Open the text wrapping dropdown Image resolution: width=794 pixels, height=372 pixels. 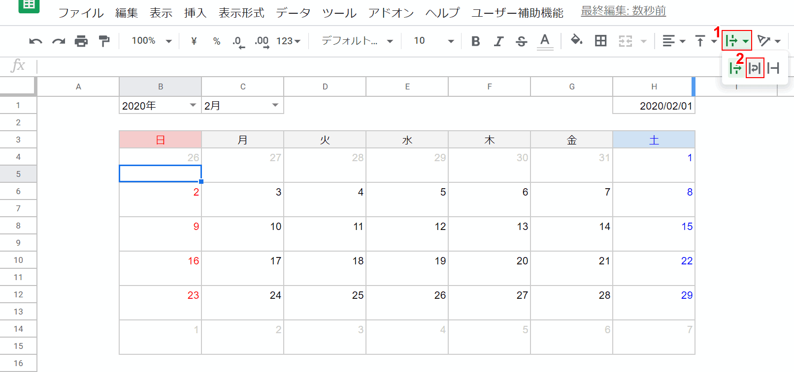737,40
